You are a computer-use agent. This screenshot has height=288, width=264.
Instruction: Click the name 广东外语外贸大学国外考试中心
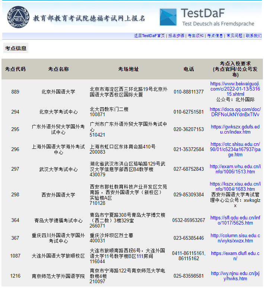coord(58,129)
